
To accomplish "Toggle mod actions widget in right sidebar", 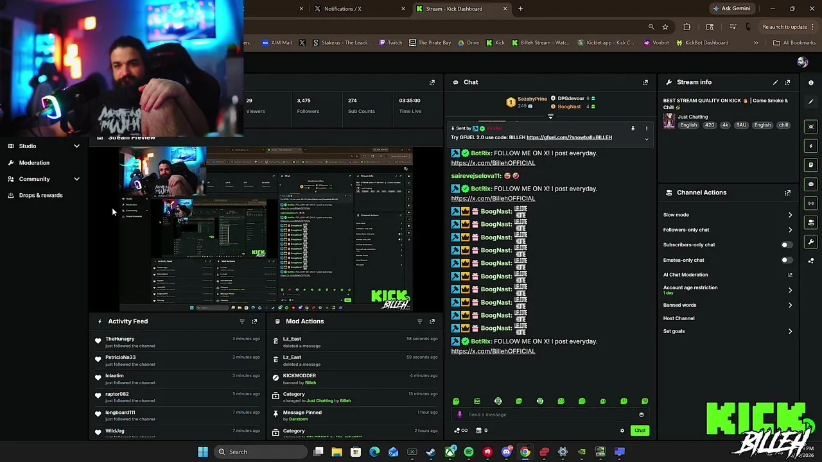I will click(x=811, y=165).
